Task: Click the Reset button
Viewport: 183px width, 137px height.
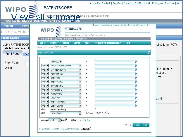Action: pos(145,125)
